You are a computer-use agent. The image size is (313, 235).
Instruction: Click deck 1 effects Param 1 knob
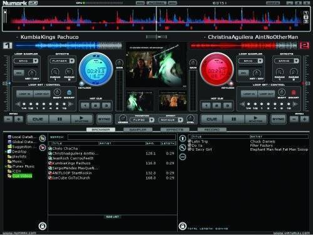click(55, 72)
